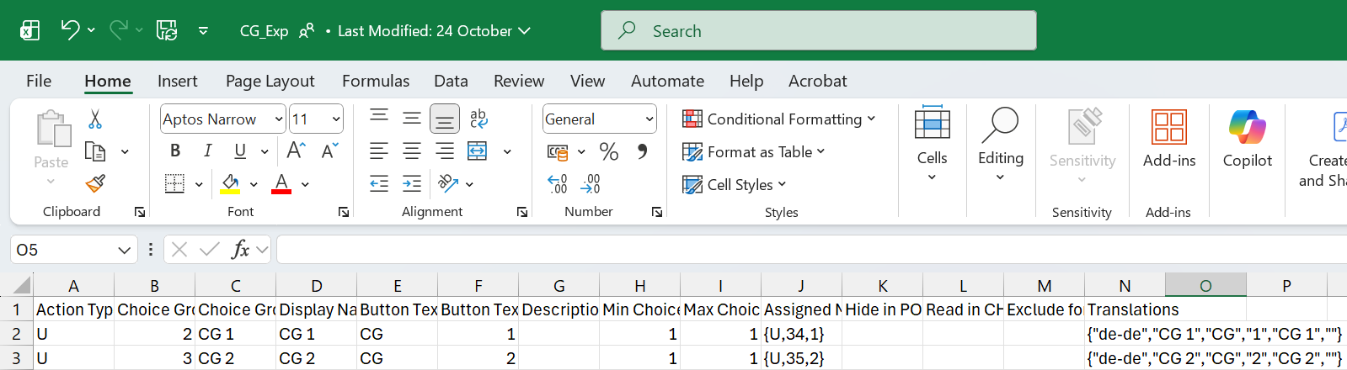1347x370 pixels.
Task: Toggle Bold formatting
Action: pos(175,151)
